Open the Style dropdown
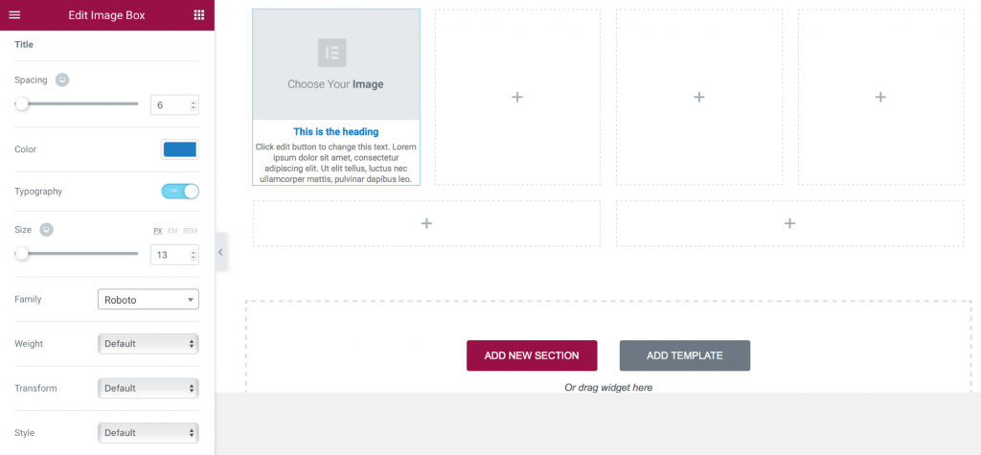The width and height of the screenshot is (981, 455). [148, 433]
